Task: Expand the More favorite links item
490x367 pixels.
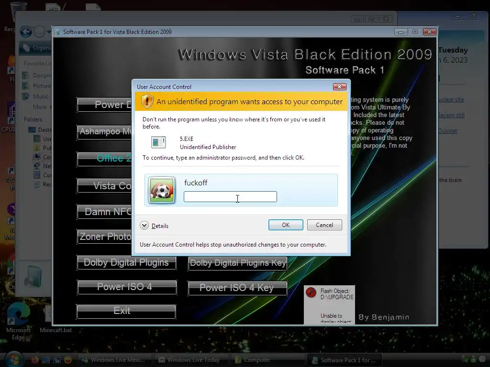Action: [41, 107]
